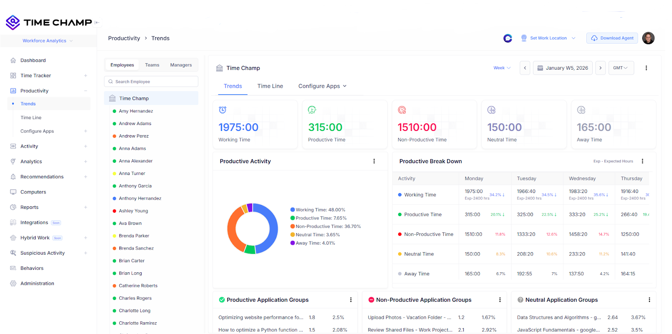
Task: Select employee Anthony Garcia
Action: pos(135,186)
